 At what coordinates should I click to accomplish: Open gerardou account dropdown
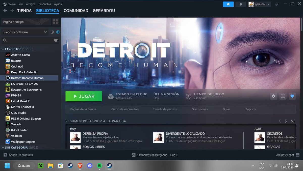point(260,4)
